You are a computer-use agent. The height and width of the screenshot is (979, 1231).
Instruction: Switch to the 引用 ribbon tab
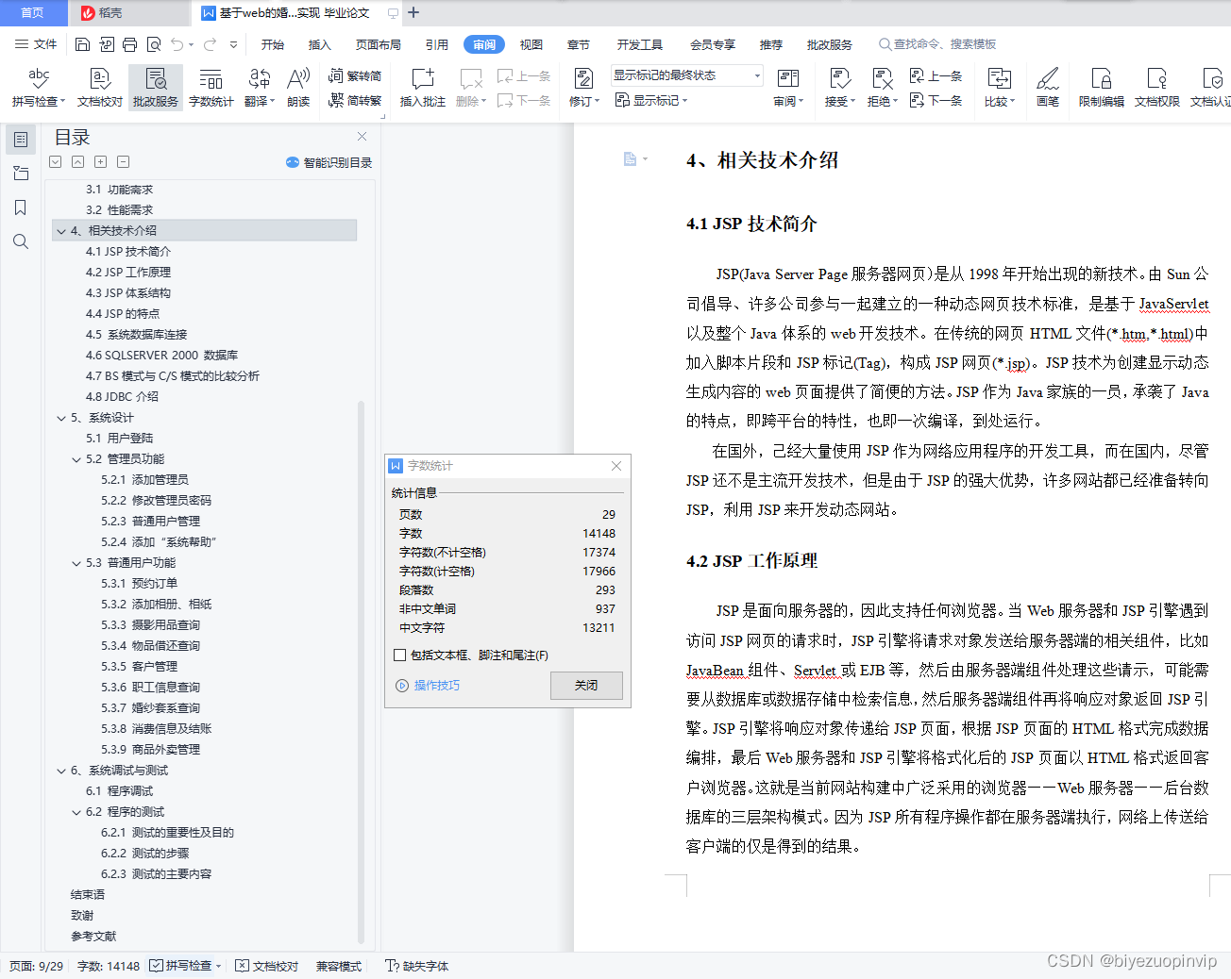[x=437, y=44]
